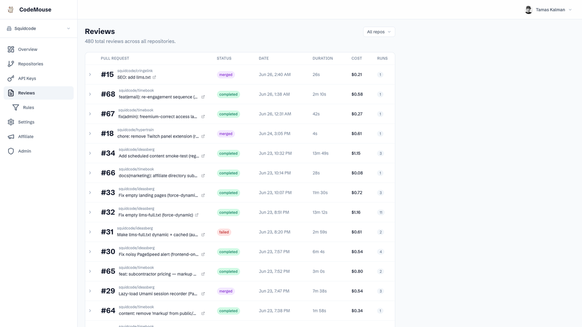This screenshot has height=327, width=582.
Task: Click the Rules funnel icon
Action: pyautogui.click(x=16, y=108)
